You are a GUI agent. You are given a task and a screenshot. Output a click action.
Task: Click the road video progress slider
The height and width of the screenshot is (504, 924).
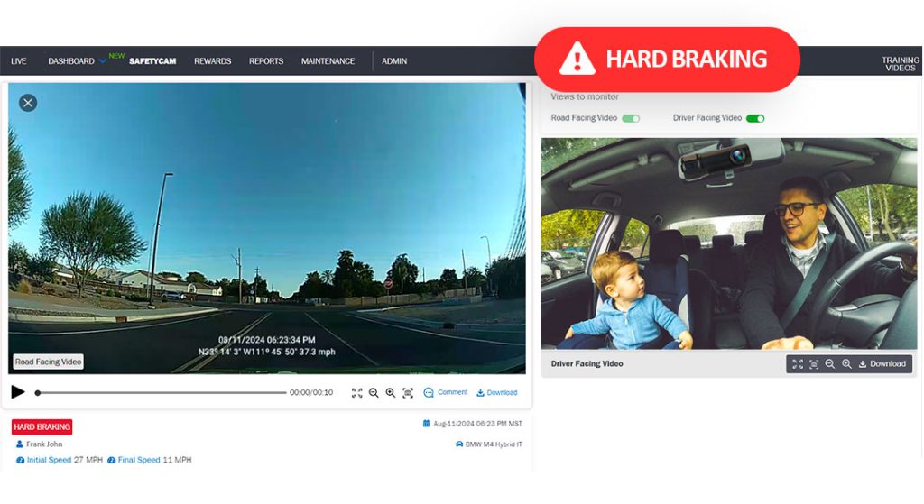(161, 393)
